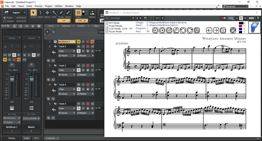The image size is (262, 141).
Task: Select the Project radio button
Action: click(x=5, y=18)
